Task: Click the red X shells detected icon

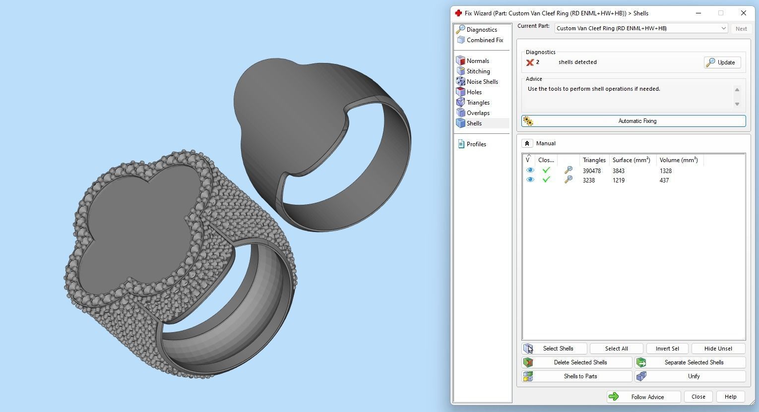Action: point(530,62)
